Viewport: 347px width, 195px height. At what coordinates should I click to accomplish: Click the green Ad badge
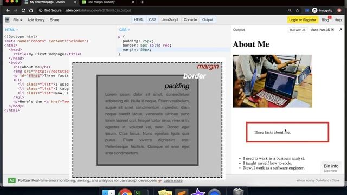12,180
